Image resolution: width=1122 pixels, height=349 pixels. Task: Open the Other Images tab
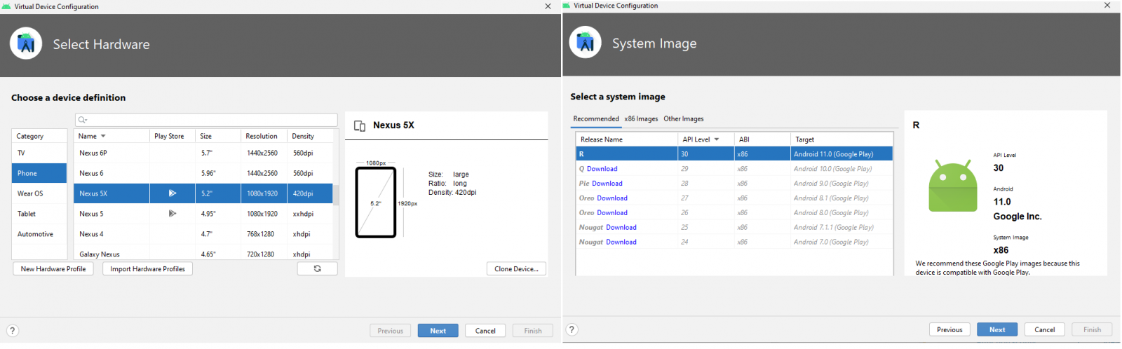[x=683, y=119]
